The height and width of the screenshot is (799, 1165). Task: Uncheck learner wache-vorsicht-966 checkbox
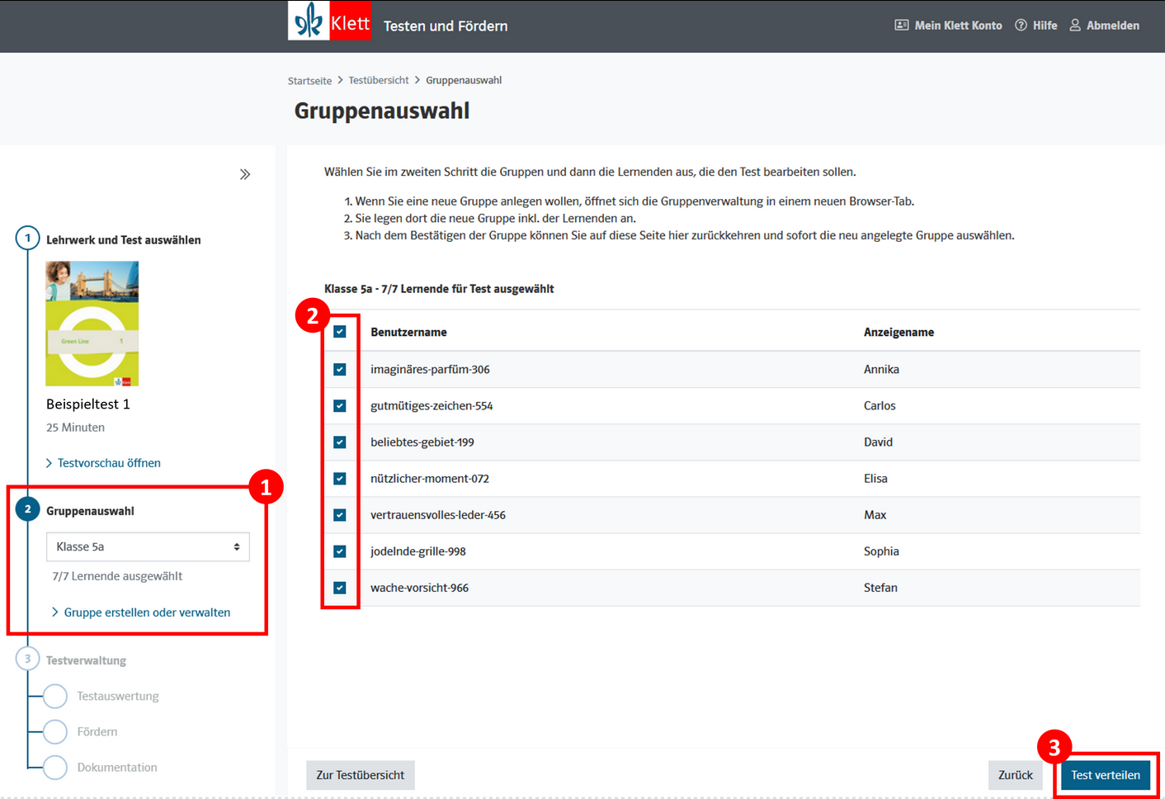[340, 588]
